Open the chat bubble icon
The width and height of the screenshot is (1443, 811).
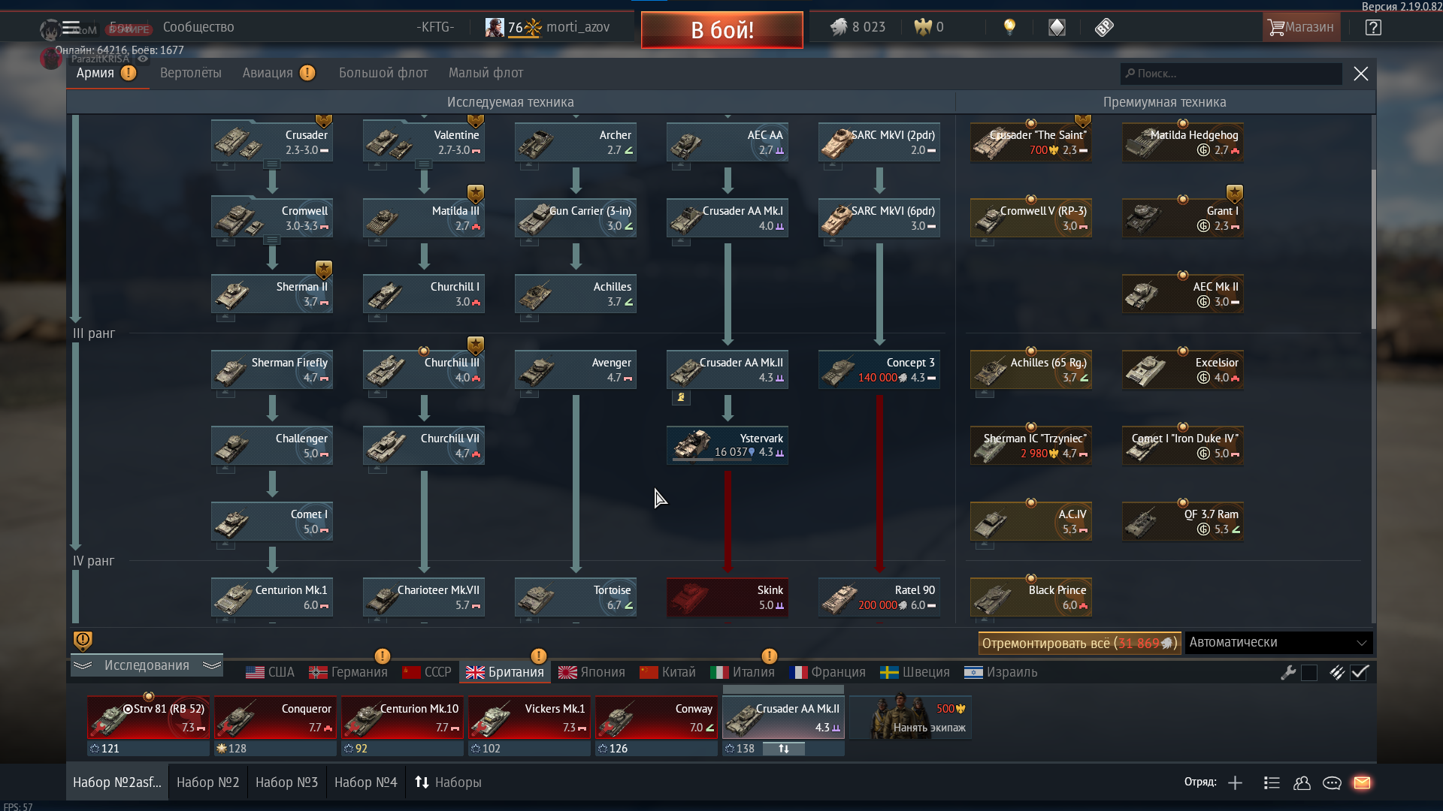[1332, 783]
